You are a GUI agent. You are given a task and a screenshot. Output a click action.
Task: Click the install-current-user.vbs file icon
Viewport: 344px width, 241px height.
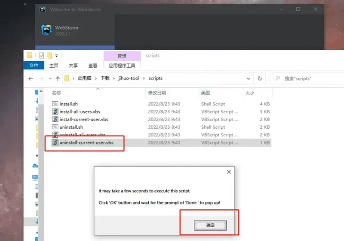click(55, 119)
